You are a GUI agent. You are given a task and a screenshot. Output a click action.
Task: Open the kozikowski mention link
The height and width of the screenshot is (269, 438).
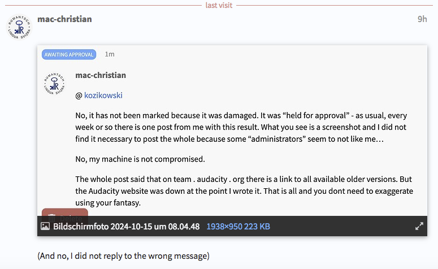point(103,96)
